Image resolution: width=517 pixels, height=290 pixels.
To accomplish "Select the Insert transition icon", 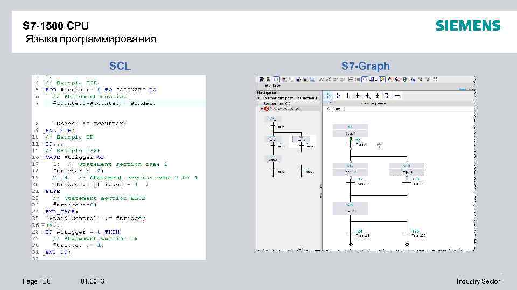I will tap(347, 96).
